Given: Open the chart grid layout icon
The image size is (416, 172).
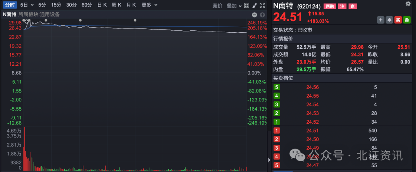Looking at the screenshot, I should click(x=247, y=5).
